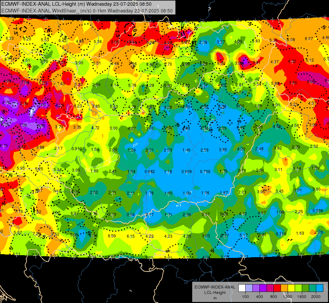
Task: Click the orange legend swatch
Action: click(284, 288)
